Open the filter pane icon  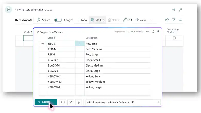coord(174,20)
